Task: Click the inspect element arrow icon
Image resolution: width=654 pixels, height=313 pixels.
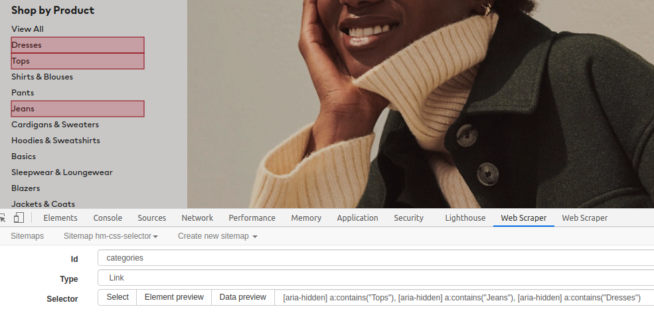Action: pyautogui.click(x=3, y=218)
